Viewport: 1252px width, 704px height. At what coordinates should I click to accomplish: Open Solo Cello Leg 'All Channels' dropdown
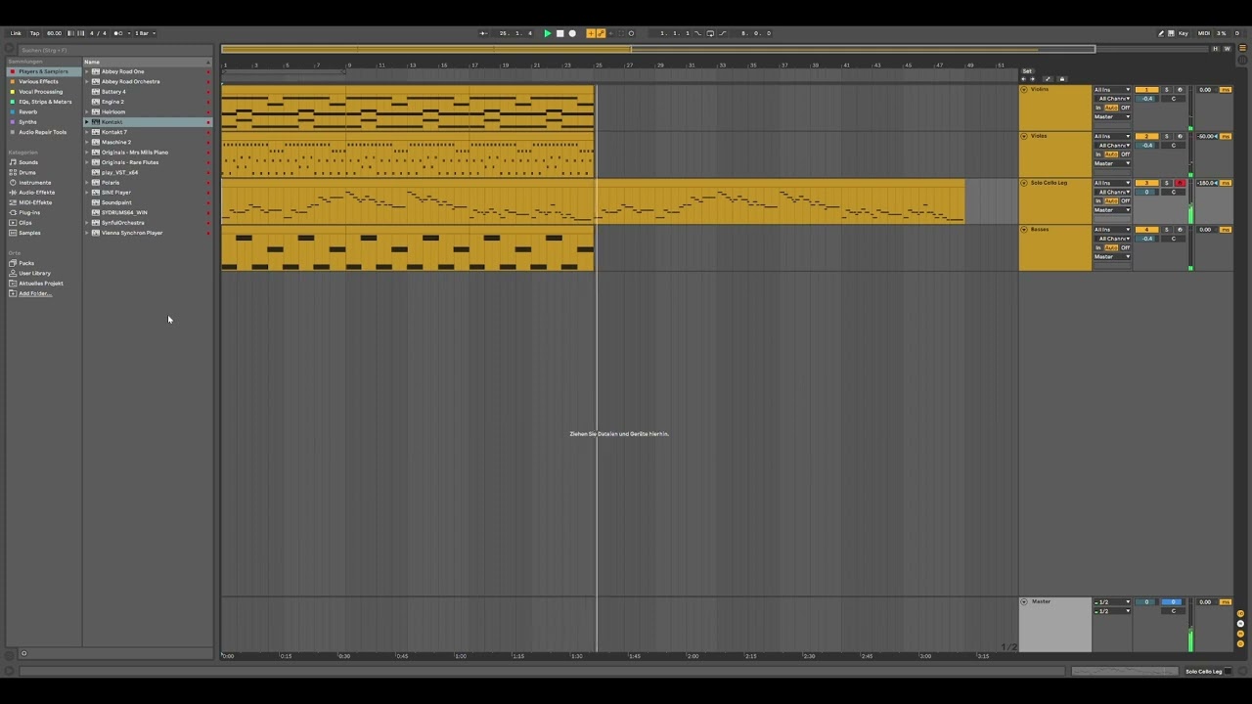[1114, 193]
